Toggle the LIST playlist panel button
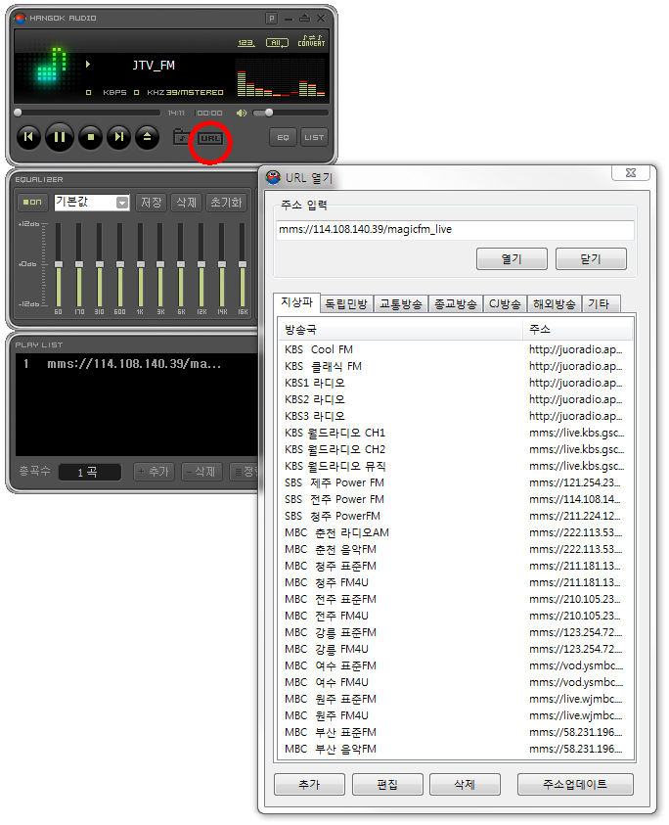 point(314,137)
